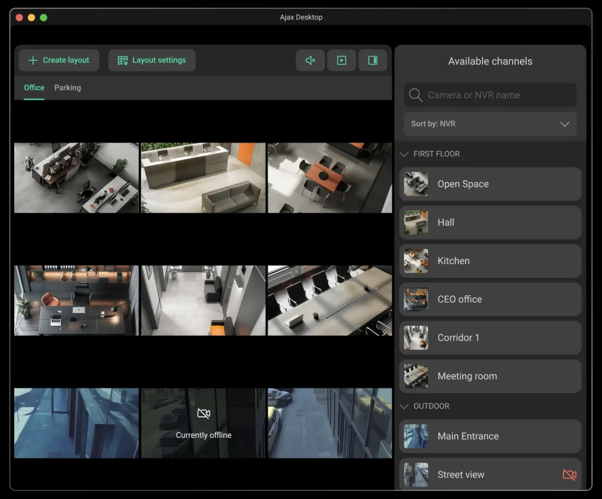The width and height of the screenshot is (602, 499).
Task: Click the offline camera icon in the grid
Action: point(204,414)
